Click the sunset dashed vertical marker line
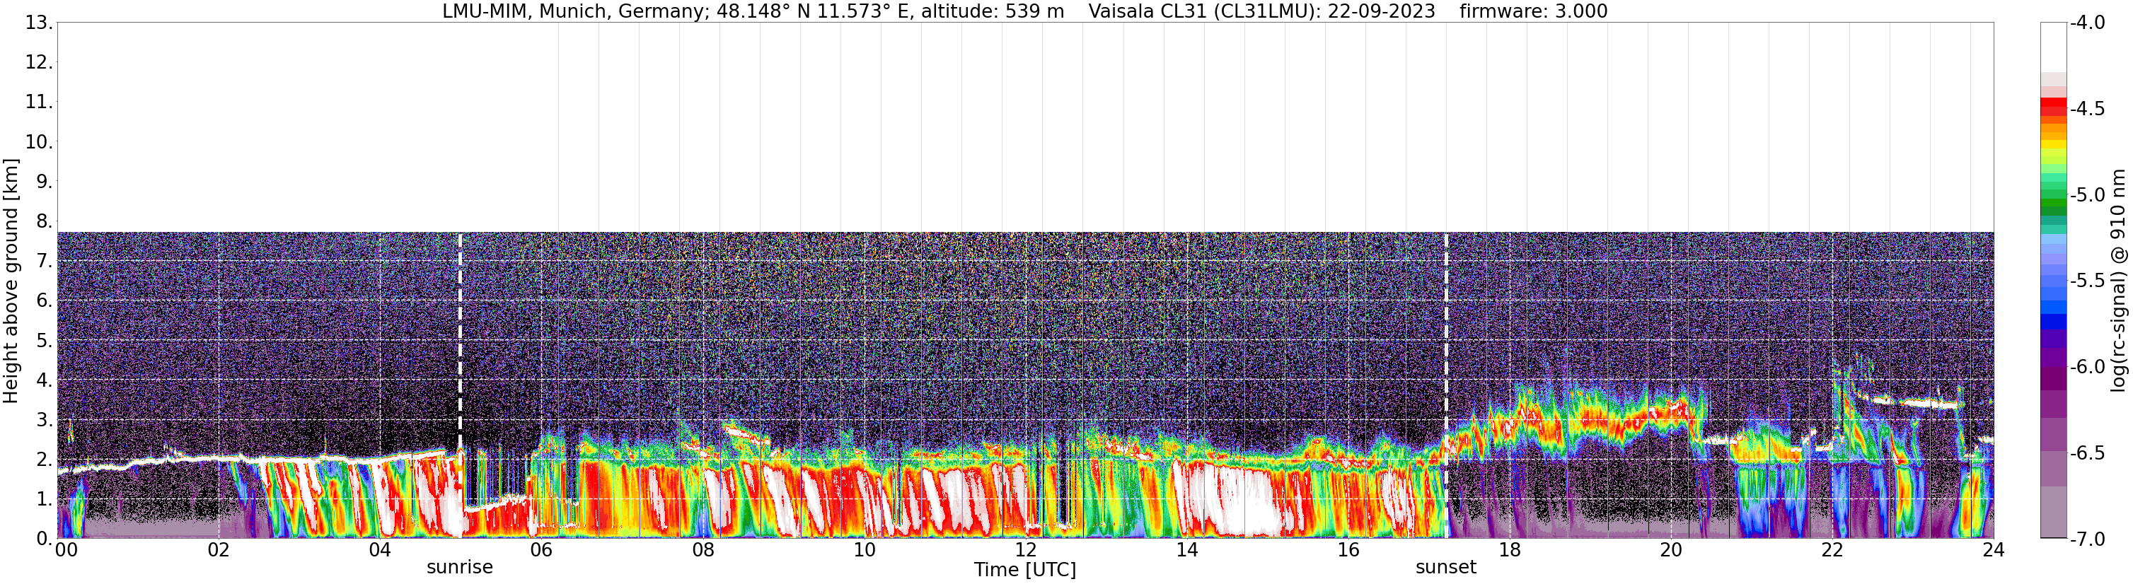The width and height of the screenshot is (2133, 584). (1447, 385)
